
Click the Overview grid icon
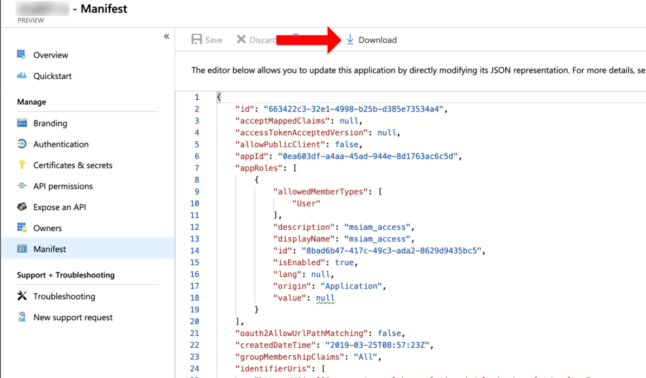pyautogui.click(x=22, y=54)
